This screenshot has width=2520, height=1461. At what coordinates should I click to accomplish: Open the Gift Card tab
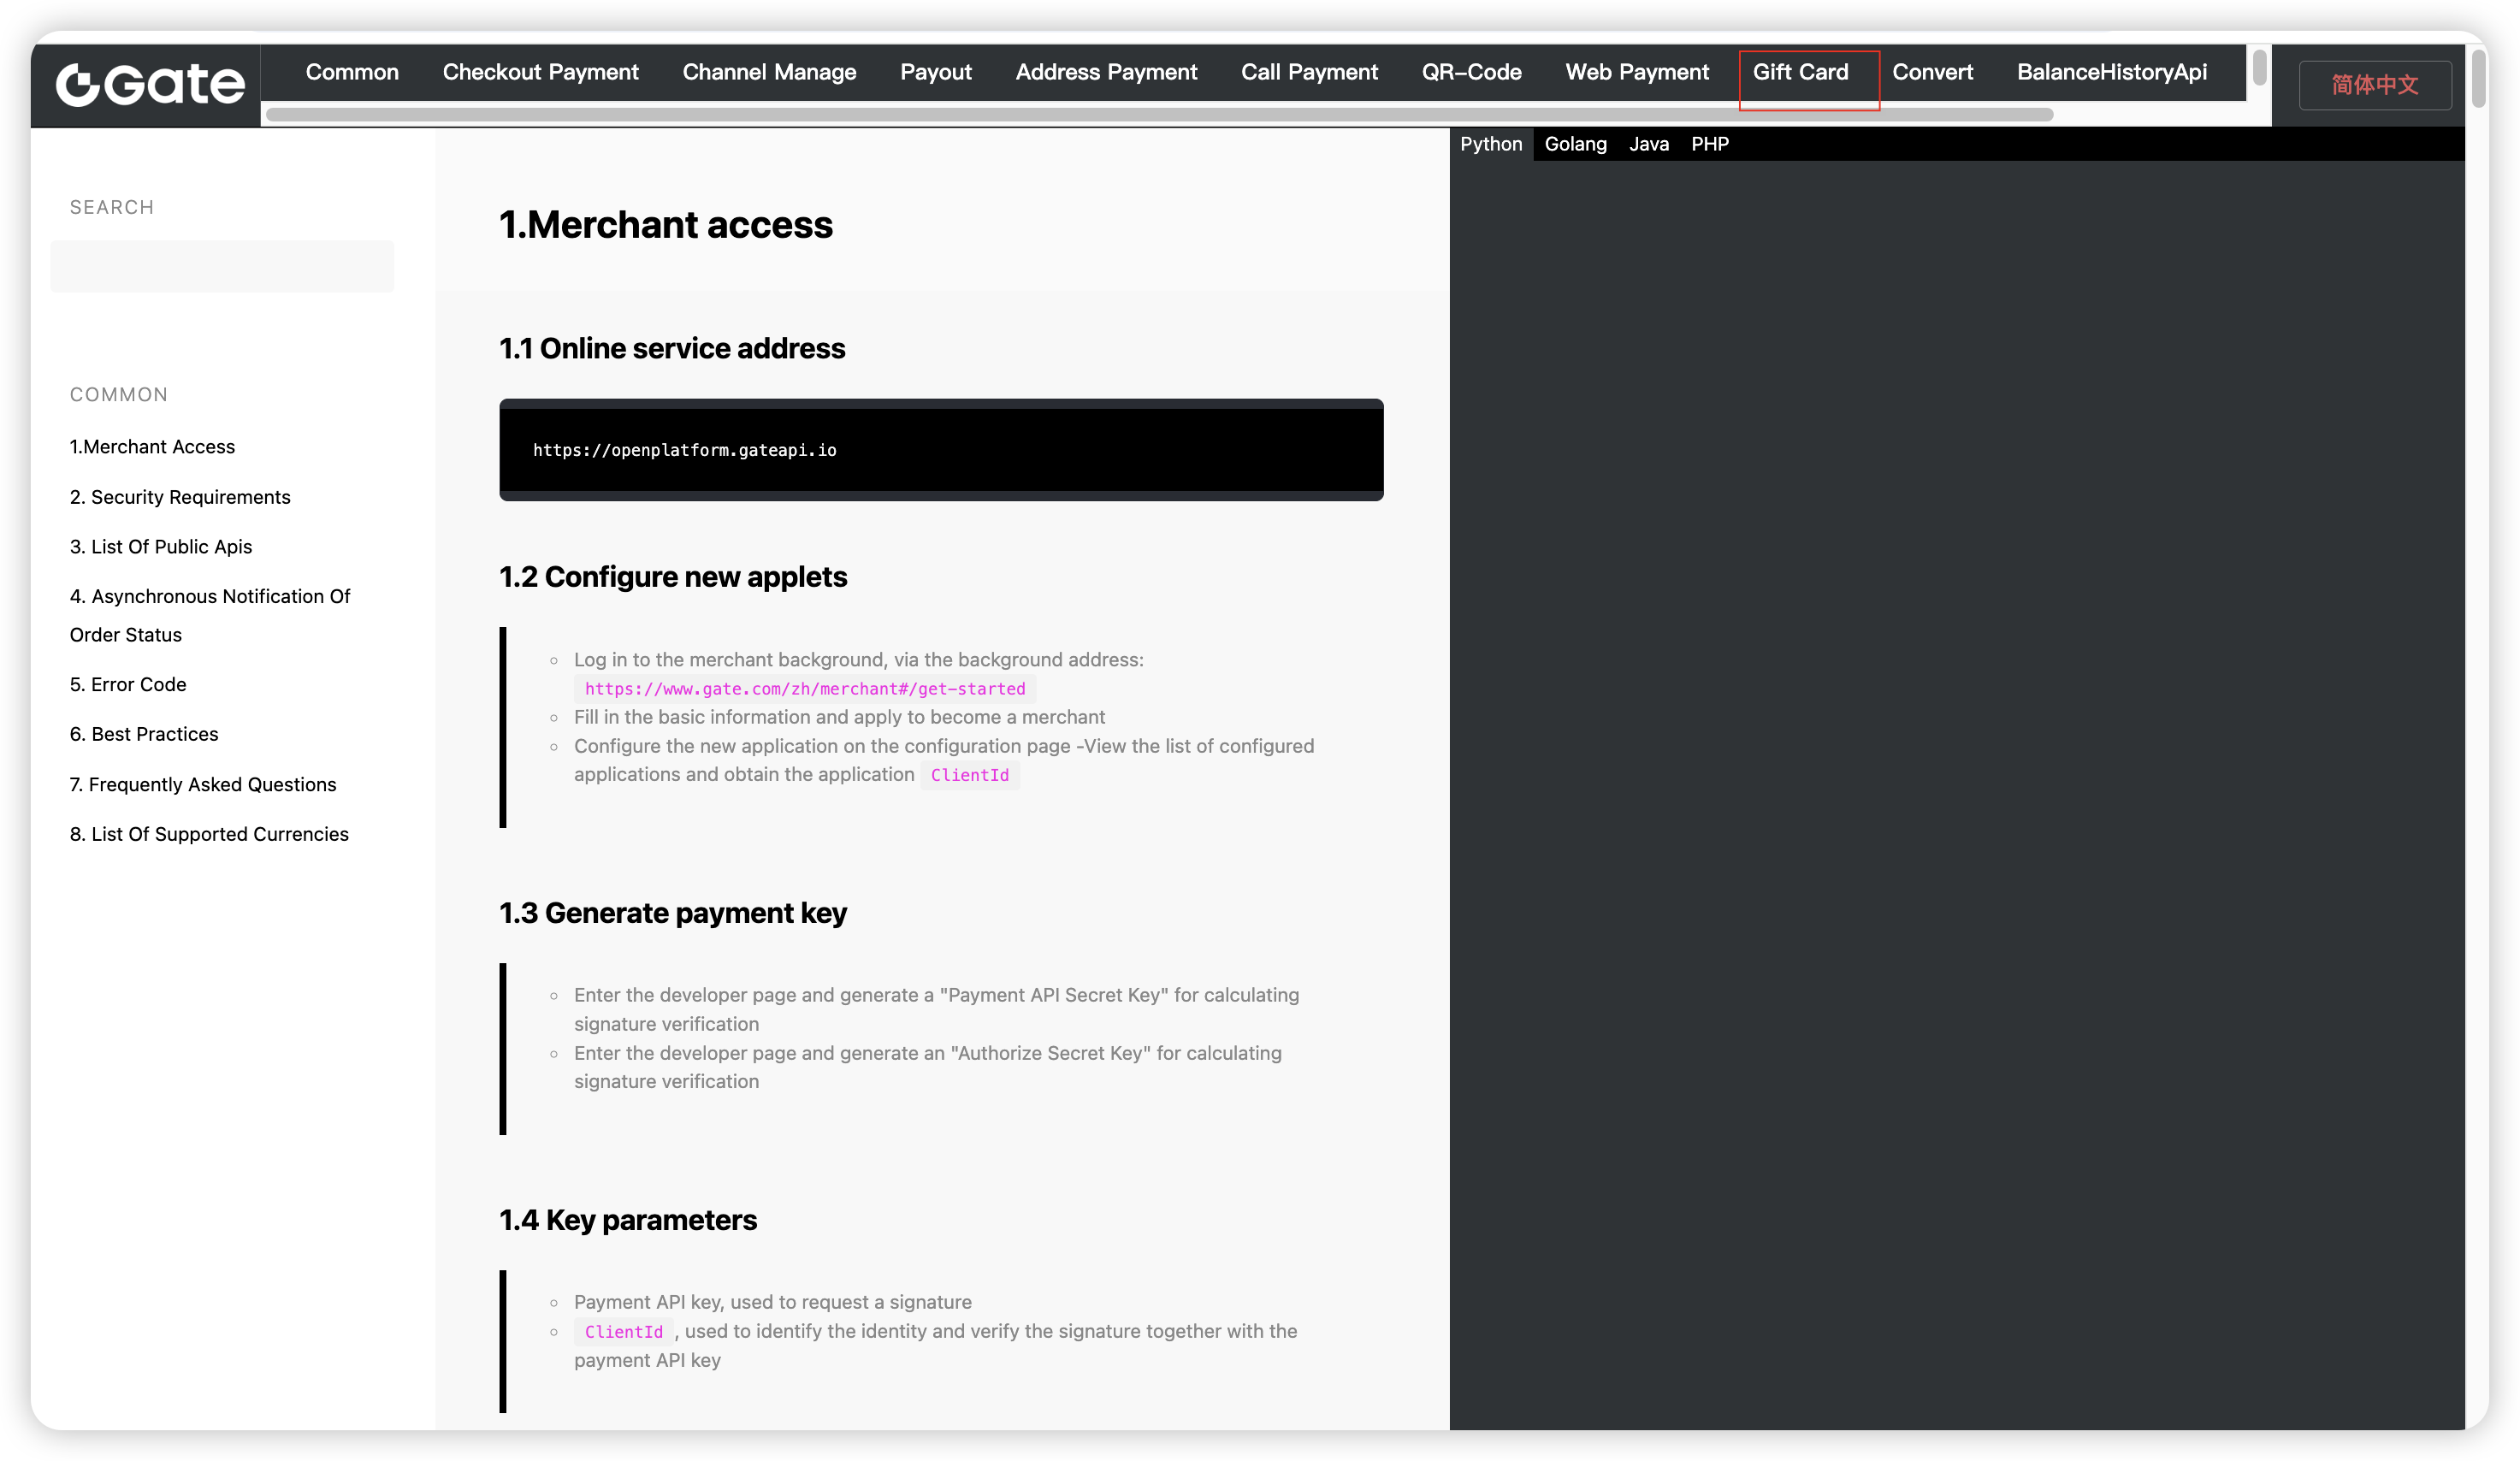1800,72
